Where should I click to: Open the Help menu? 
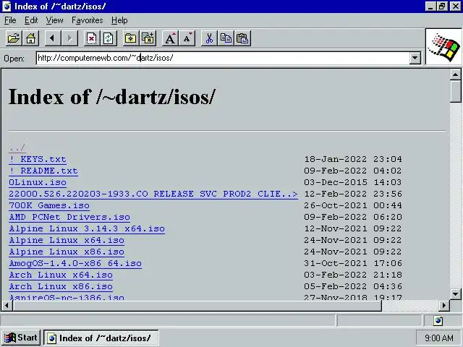(119, 20)
